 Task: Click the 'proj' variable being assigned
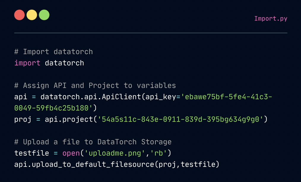23,120
